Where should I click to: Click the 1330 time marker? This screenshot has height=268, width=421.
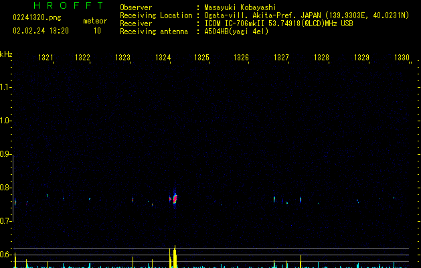coord(402,58)
